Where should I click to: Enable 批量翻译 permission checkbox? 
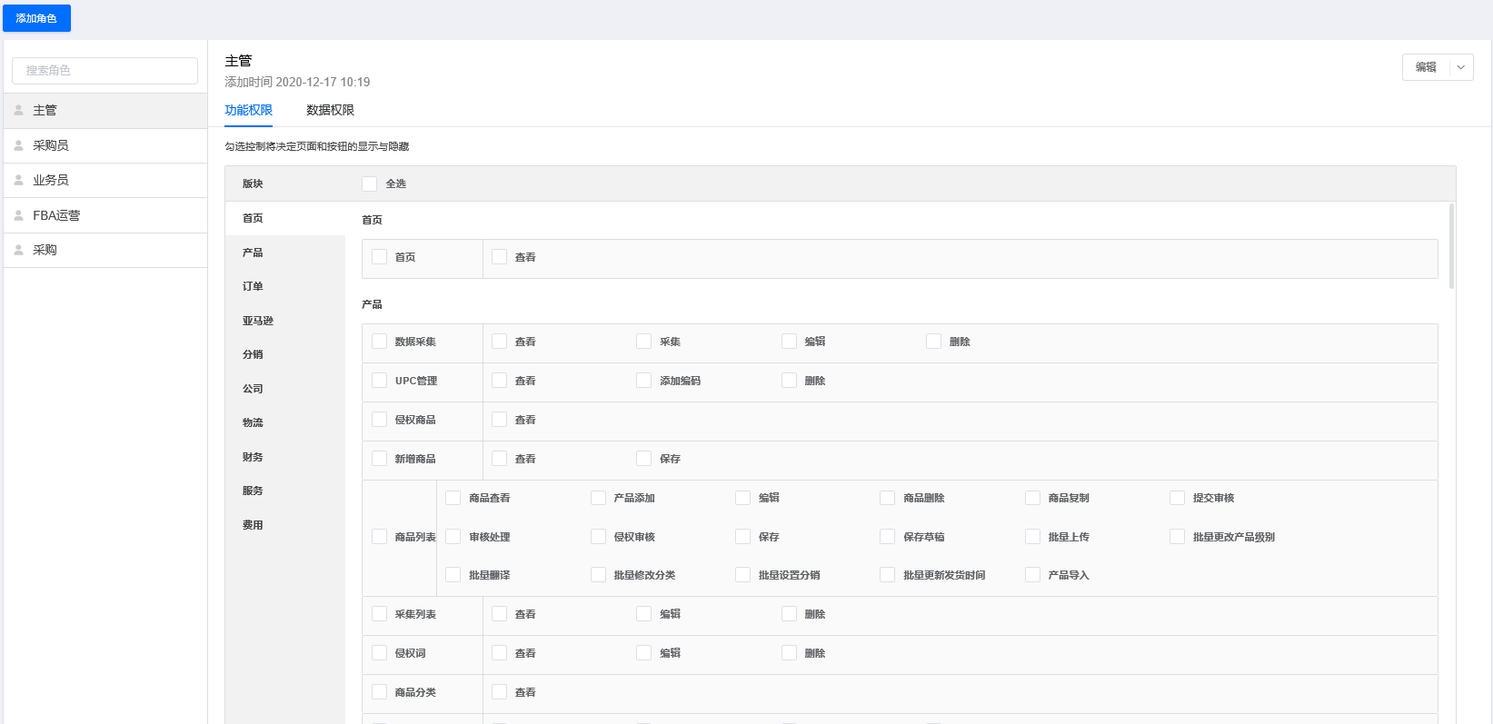coord(453,575)
